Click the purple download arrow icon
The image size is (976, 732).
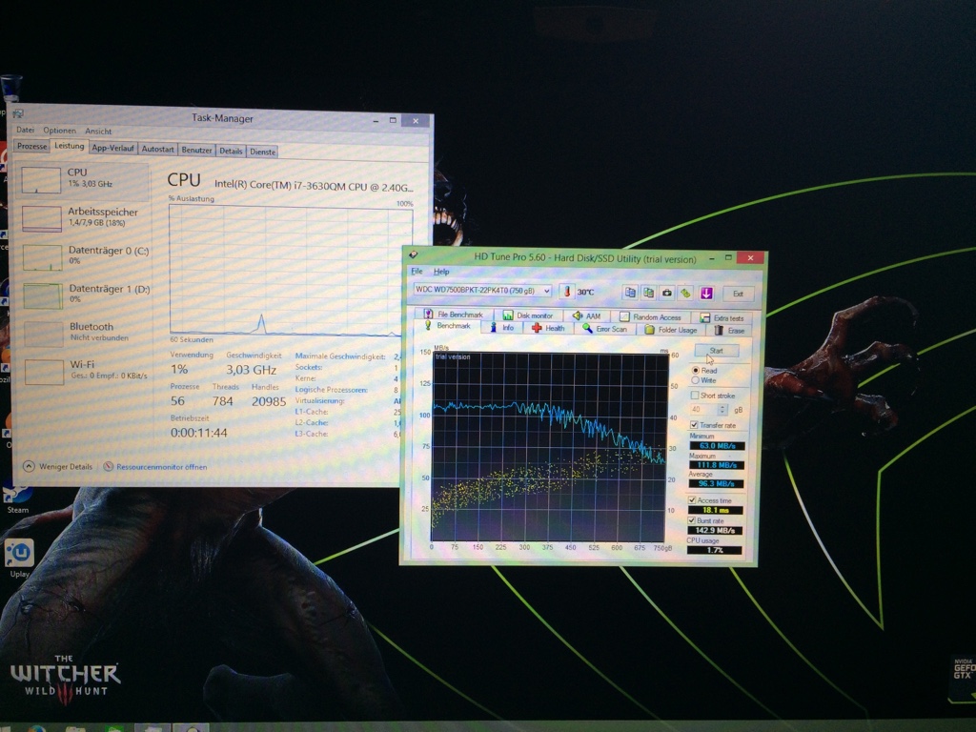(706, 293)
